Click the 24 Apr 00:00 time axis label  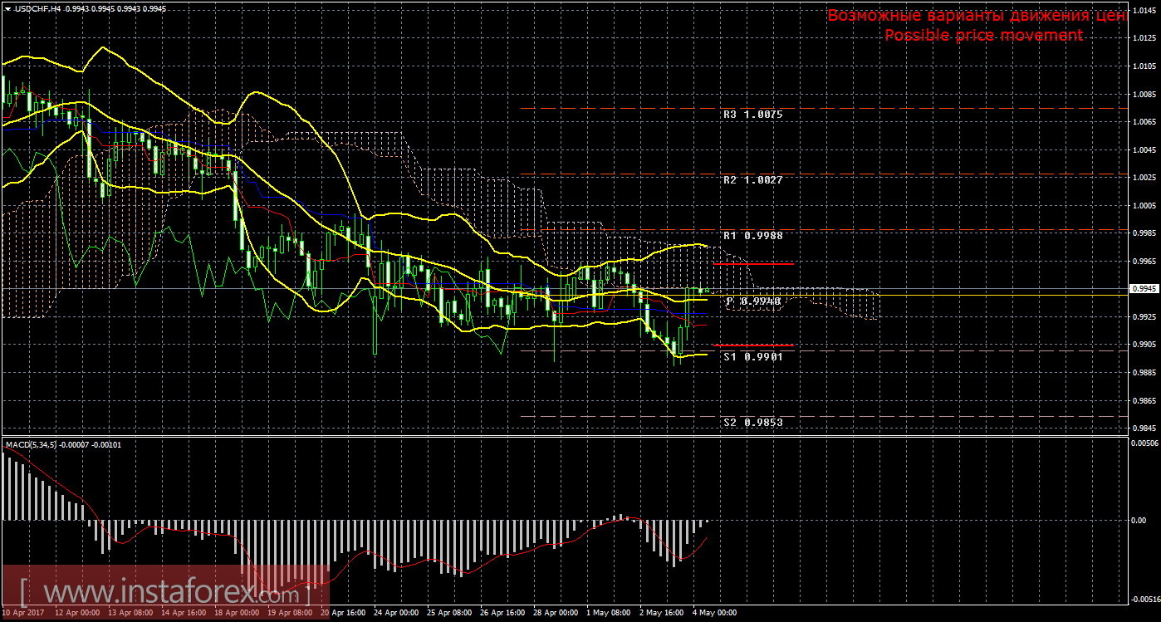(395, 614)
